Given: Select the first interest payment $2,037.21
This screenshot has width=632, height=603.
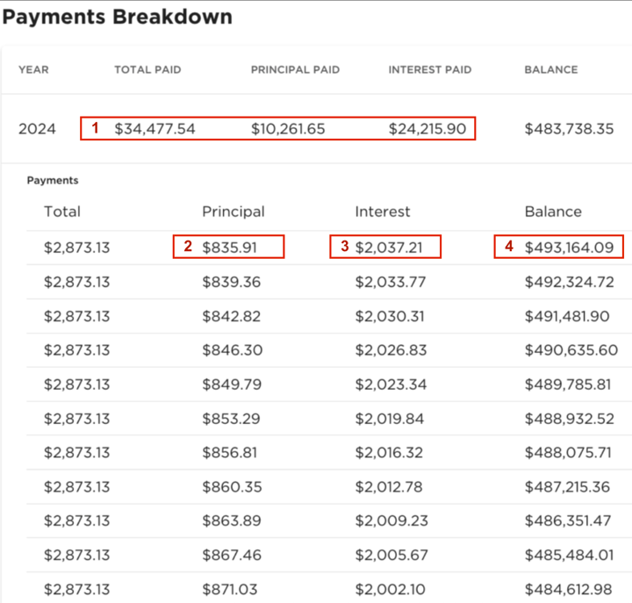Looking at the screenshot, I should (389, 248).
